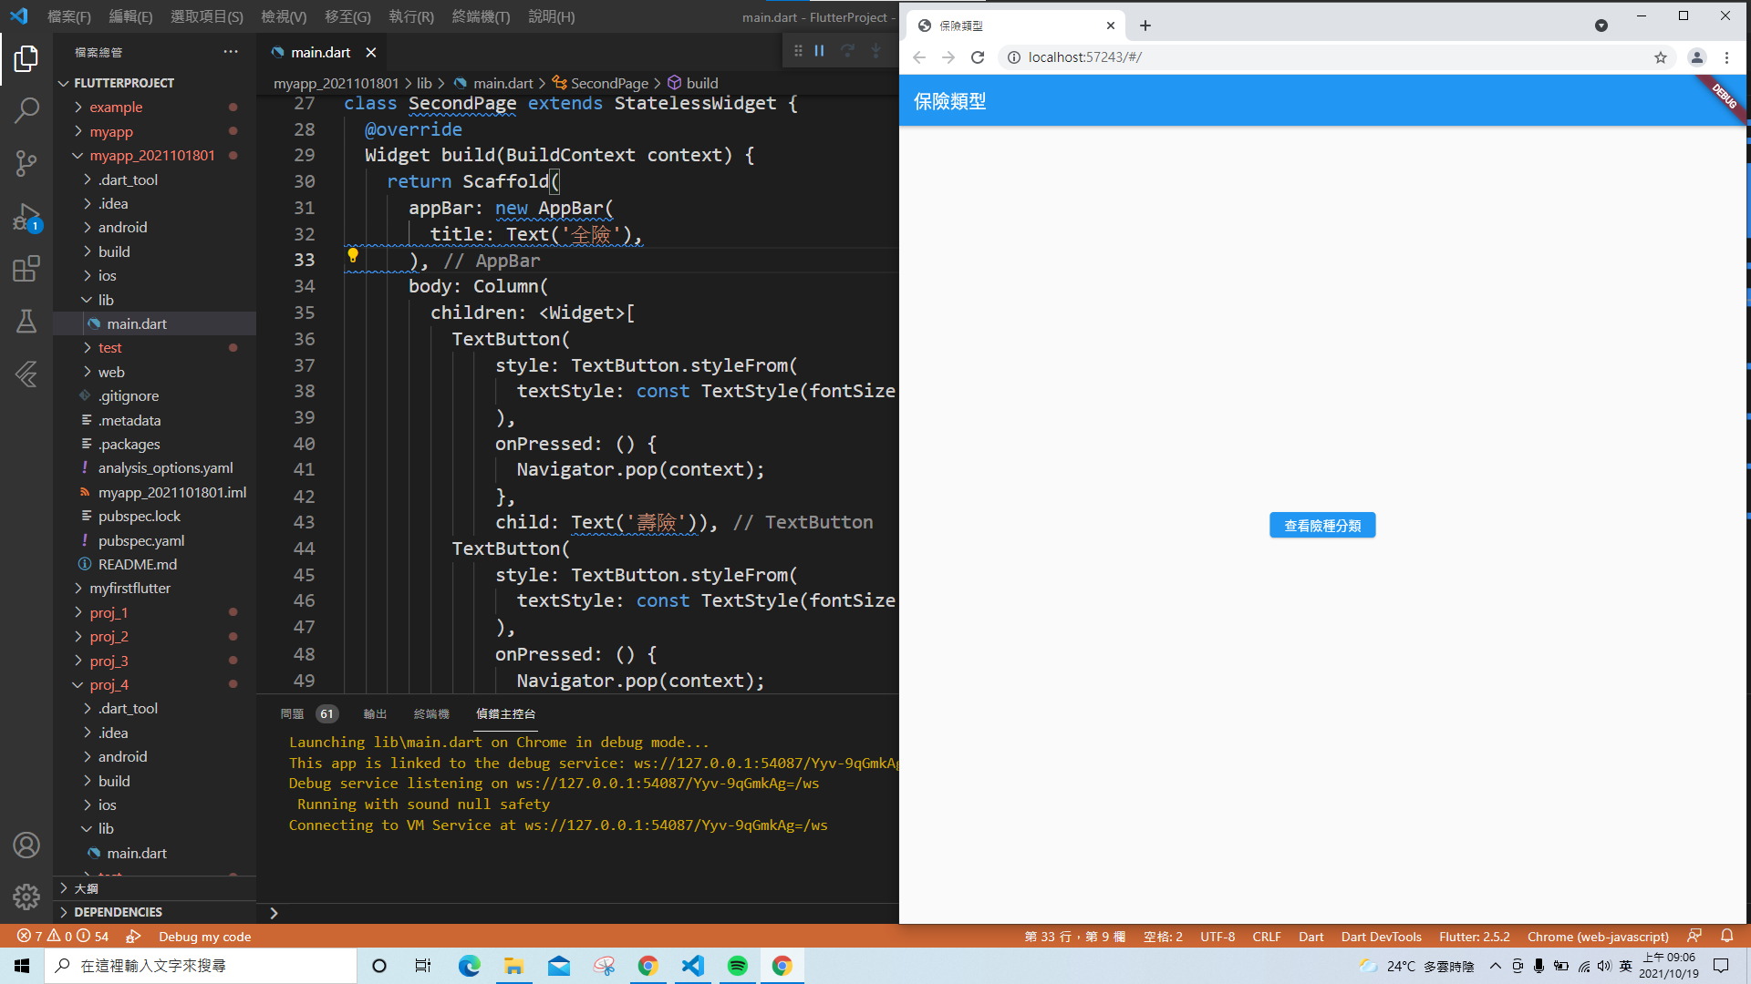Pause the debug session
Screen dimensions: 1751x984
[x=819, y=51]
